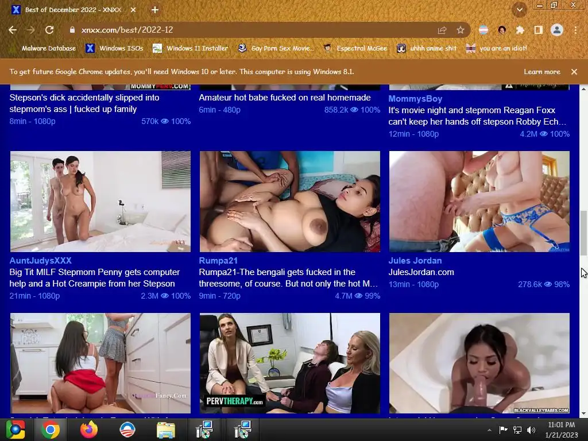Toggle the Chrome side panel
Viewport: 588px width, 441px height.
pyautogui.click(x=539, y=30)
